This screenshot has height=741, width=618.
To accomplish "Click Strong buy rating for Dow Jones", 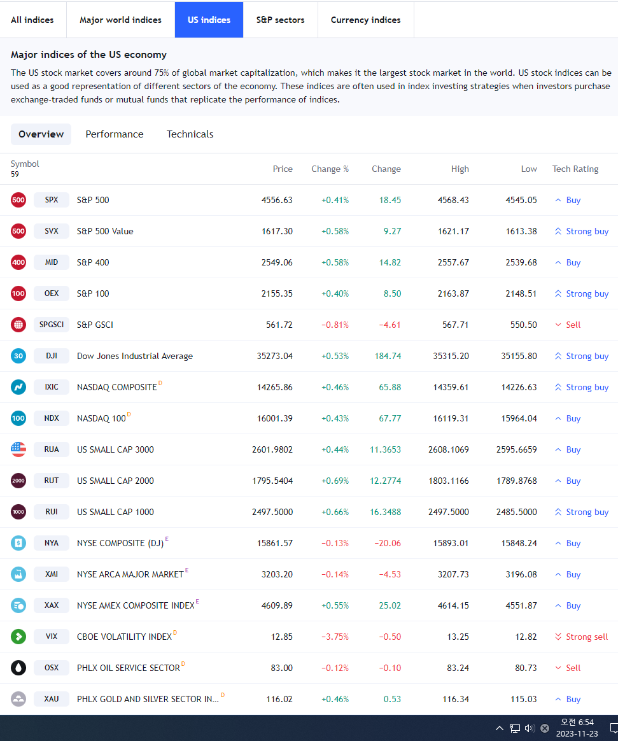I will click(581, 356).
